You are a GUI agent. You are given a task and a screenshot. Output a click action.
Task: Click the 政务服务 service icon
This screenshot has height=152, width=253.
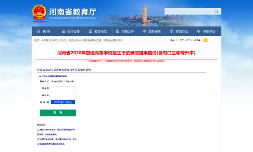pos(144,31)
